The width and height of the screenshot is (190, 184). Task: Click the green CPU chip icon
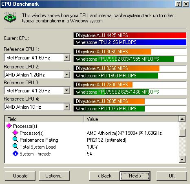point(10,17)
